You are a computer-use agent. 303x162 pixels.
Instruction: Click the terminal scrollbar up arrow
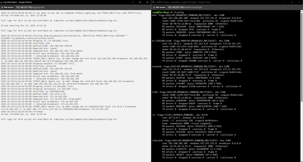click(x=302, y=11)
